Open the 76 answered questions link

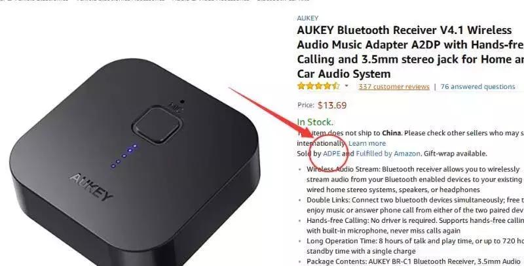477,87
